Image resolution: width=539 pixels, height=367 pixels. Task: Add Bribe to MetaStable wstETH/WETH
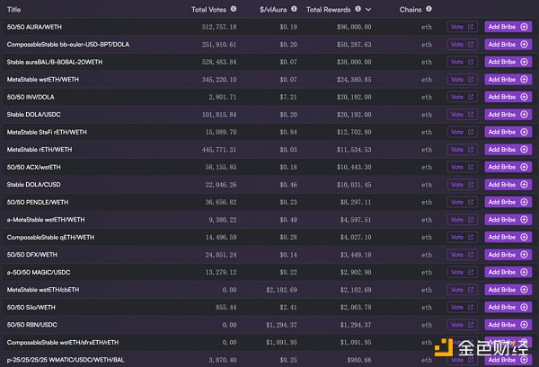(508, 79)
